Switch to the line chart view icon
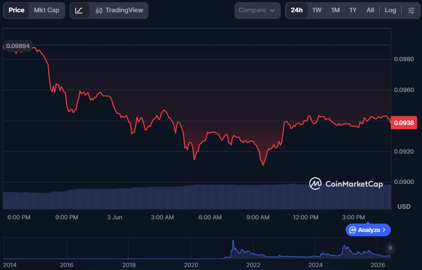The height and width of the screenshot is (270, 422). point(79,11)
